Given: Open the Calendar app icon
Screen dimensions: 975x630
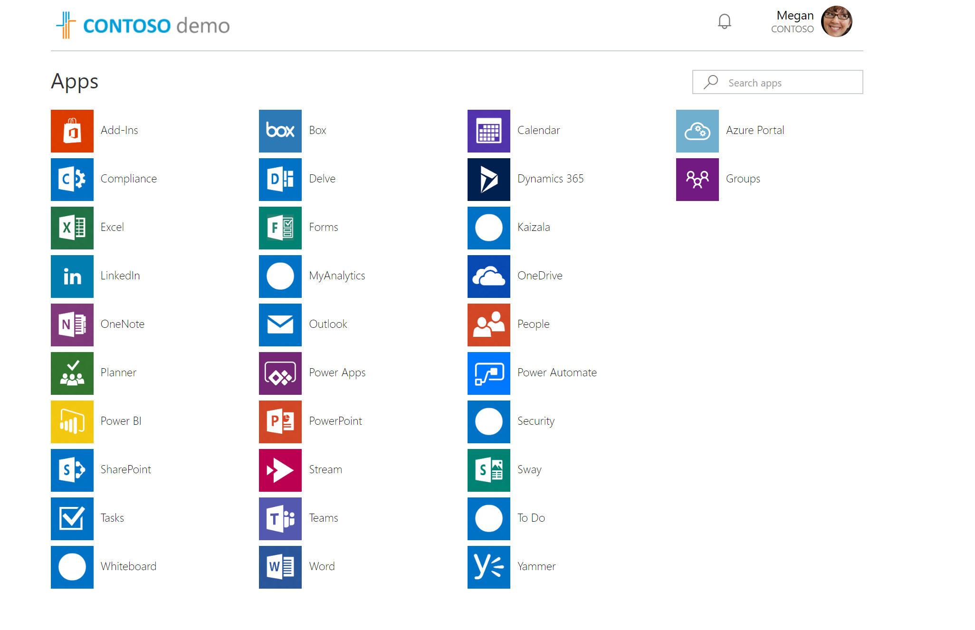Looking at the screenshot, I should tap(489, 131).
